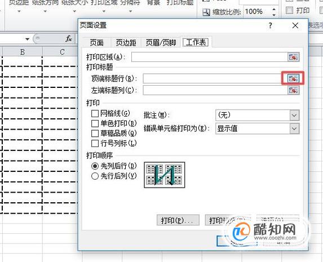Tick the 行号列标 checkbox
This screenshot has width=323, height=262.
pyautogui.click(x=95, y=143)
